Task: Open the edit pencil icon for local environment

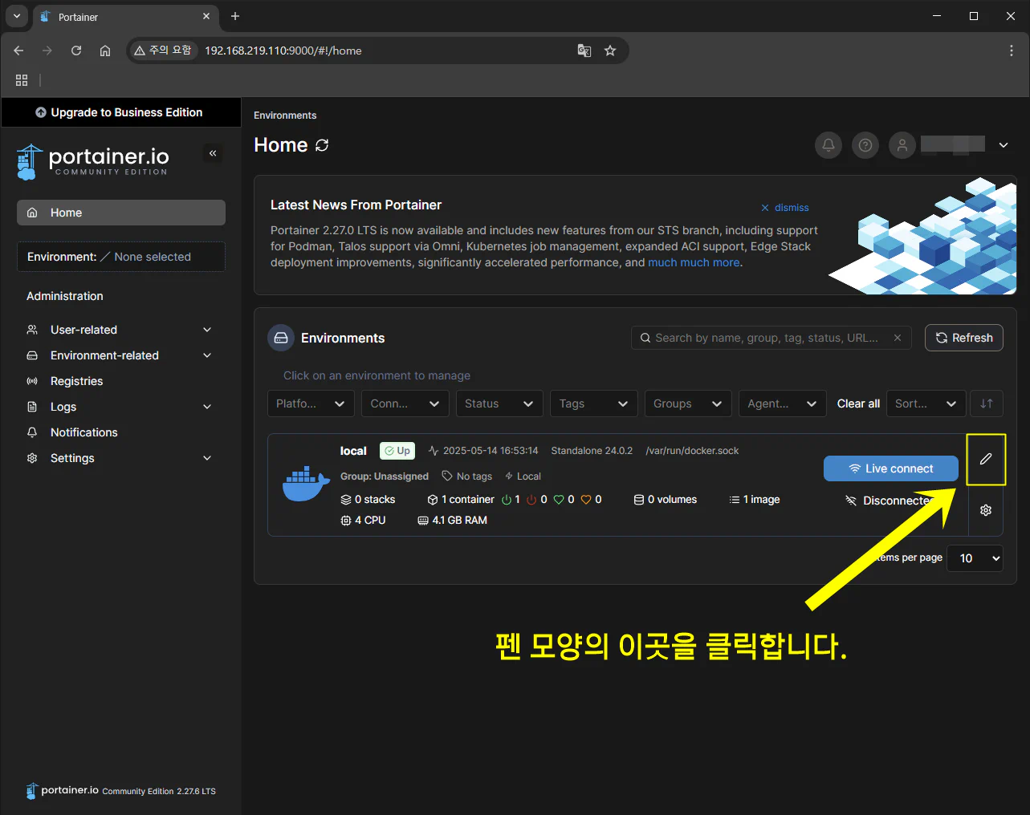Action: [x=986, y=459]
